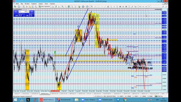Decrease lot volume using left arrow

(x=20, y=12)
